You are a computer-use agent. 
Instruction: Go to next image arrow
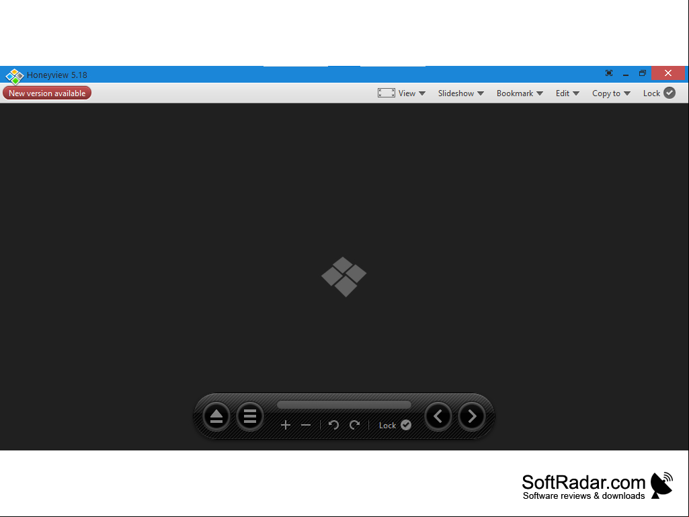pos(472,416)
